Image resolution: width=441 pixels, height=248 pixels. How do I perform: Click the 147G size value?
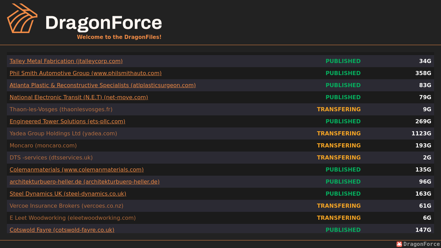point(423,230)
